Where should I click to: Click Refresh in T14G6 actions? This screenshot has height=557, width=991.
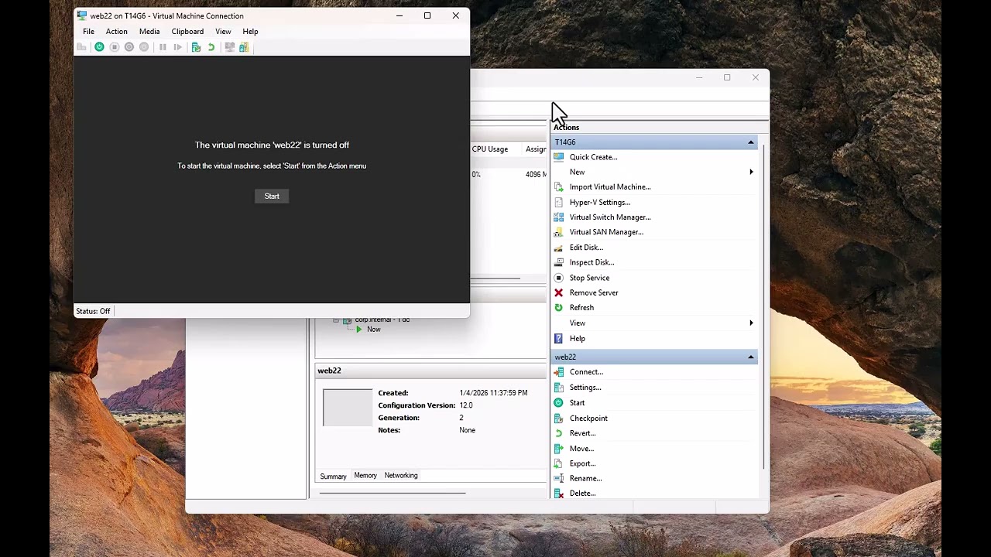(x=581, y=308)
